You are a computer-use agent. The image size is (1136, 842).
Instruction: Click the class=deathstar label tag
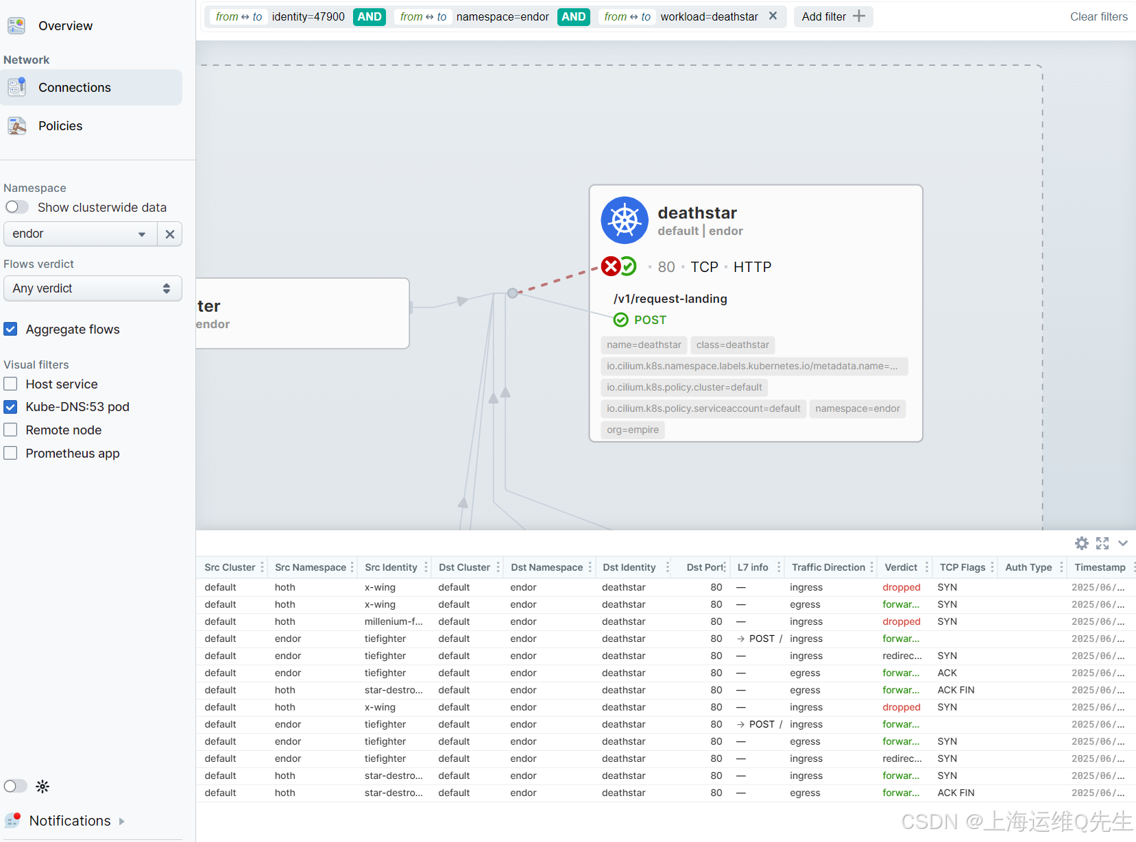[x=733, y=345]
